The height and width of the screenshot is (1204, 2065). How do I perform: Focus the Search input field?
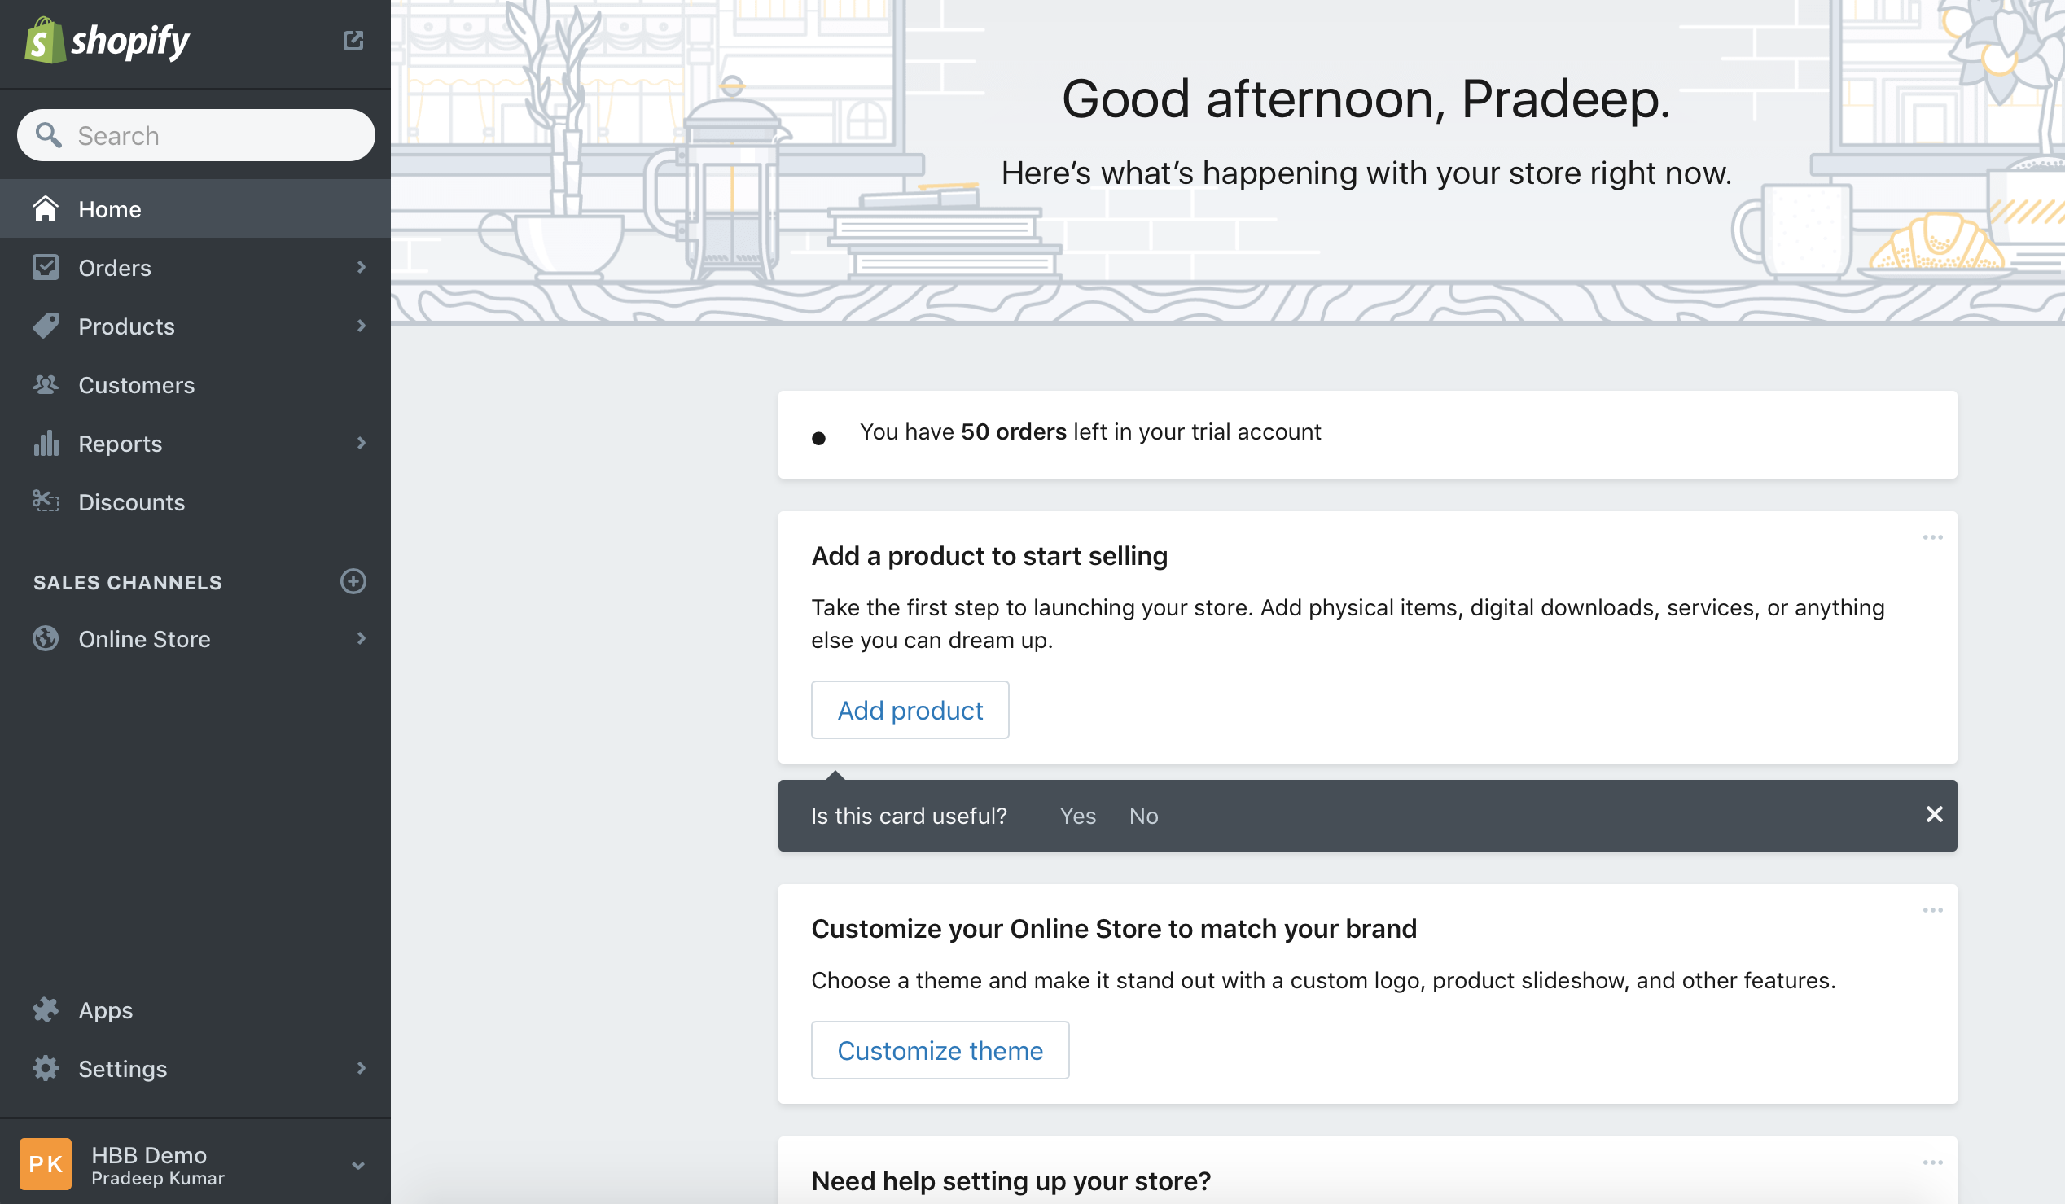[x=196, y=135]
